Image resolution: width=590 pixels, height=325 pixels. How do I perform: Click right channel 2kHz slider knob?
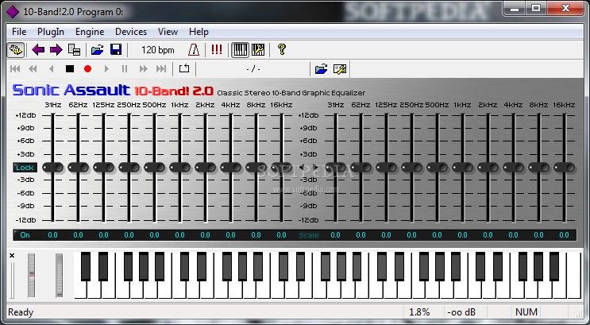(488, 168)
